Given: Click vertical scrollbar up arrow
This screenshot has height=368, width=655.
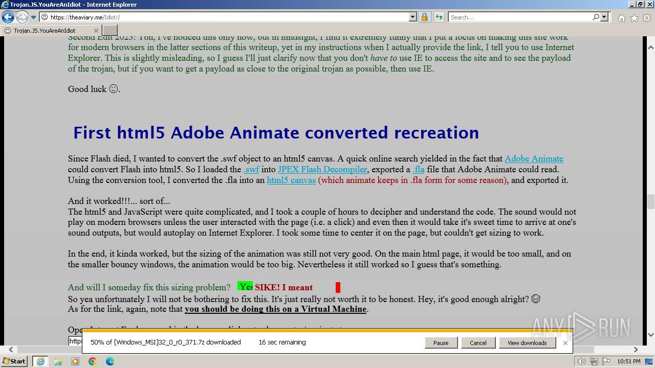Looking at the screenshot, I should pos(650,48).
